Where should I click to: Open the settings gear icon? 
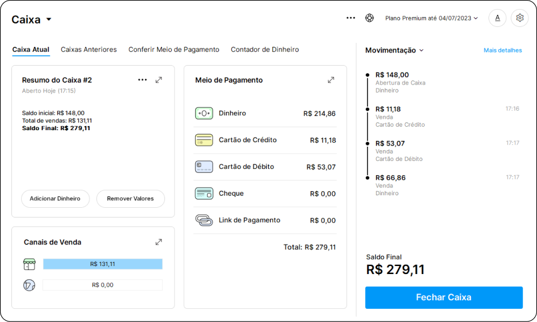(519, 18)
